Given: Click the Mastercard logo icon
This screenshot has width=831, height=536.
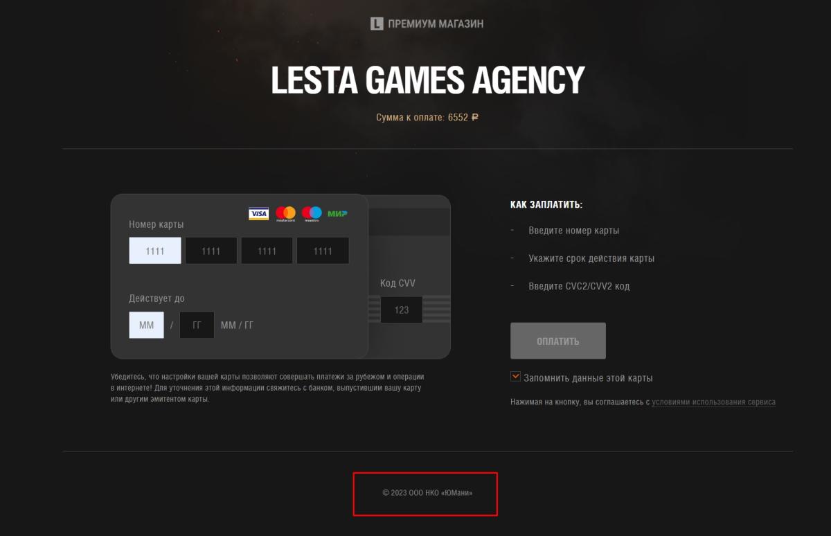Looking at the screenshot, I should 285,214.
